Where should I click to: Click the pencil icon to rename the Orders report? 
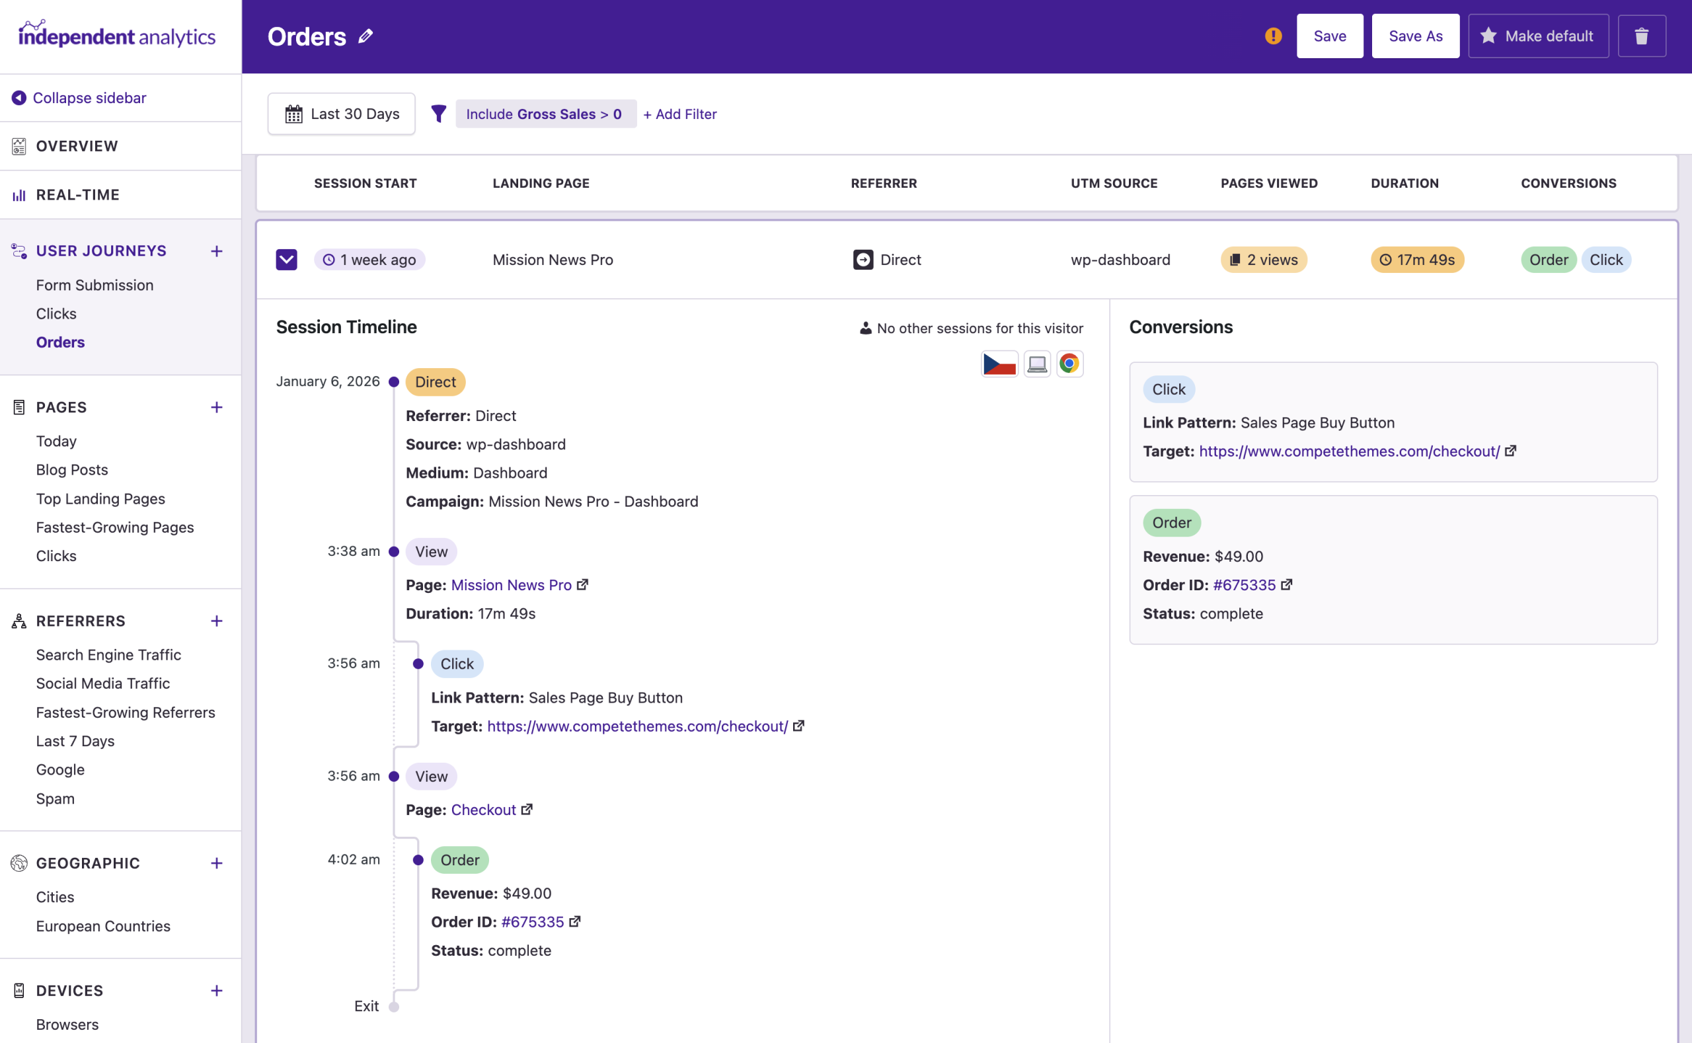[x=365, y=36]
